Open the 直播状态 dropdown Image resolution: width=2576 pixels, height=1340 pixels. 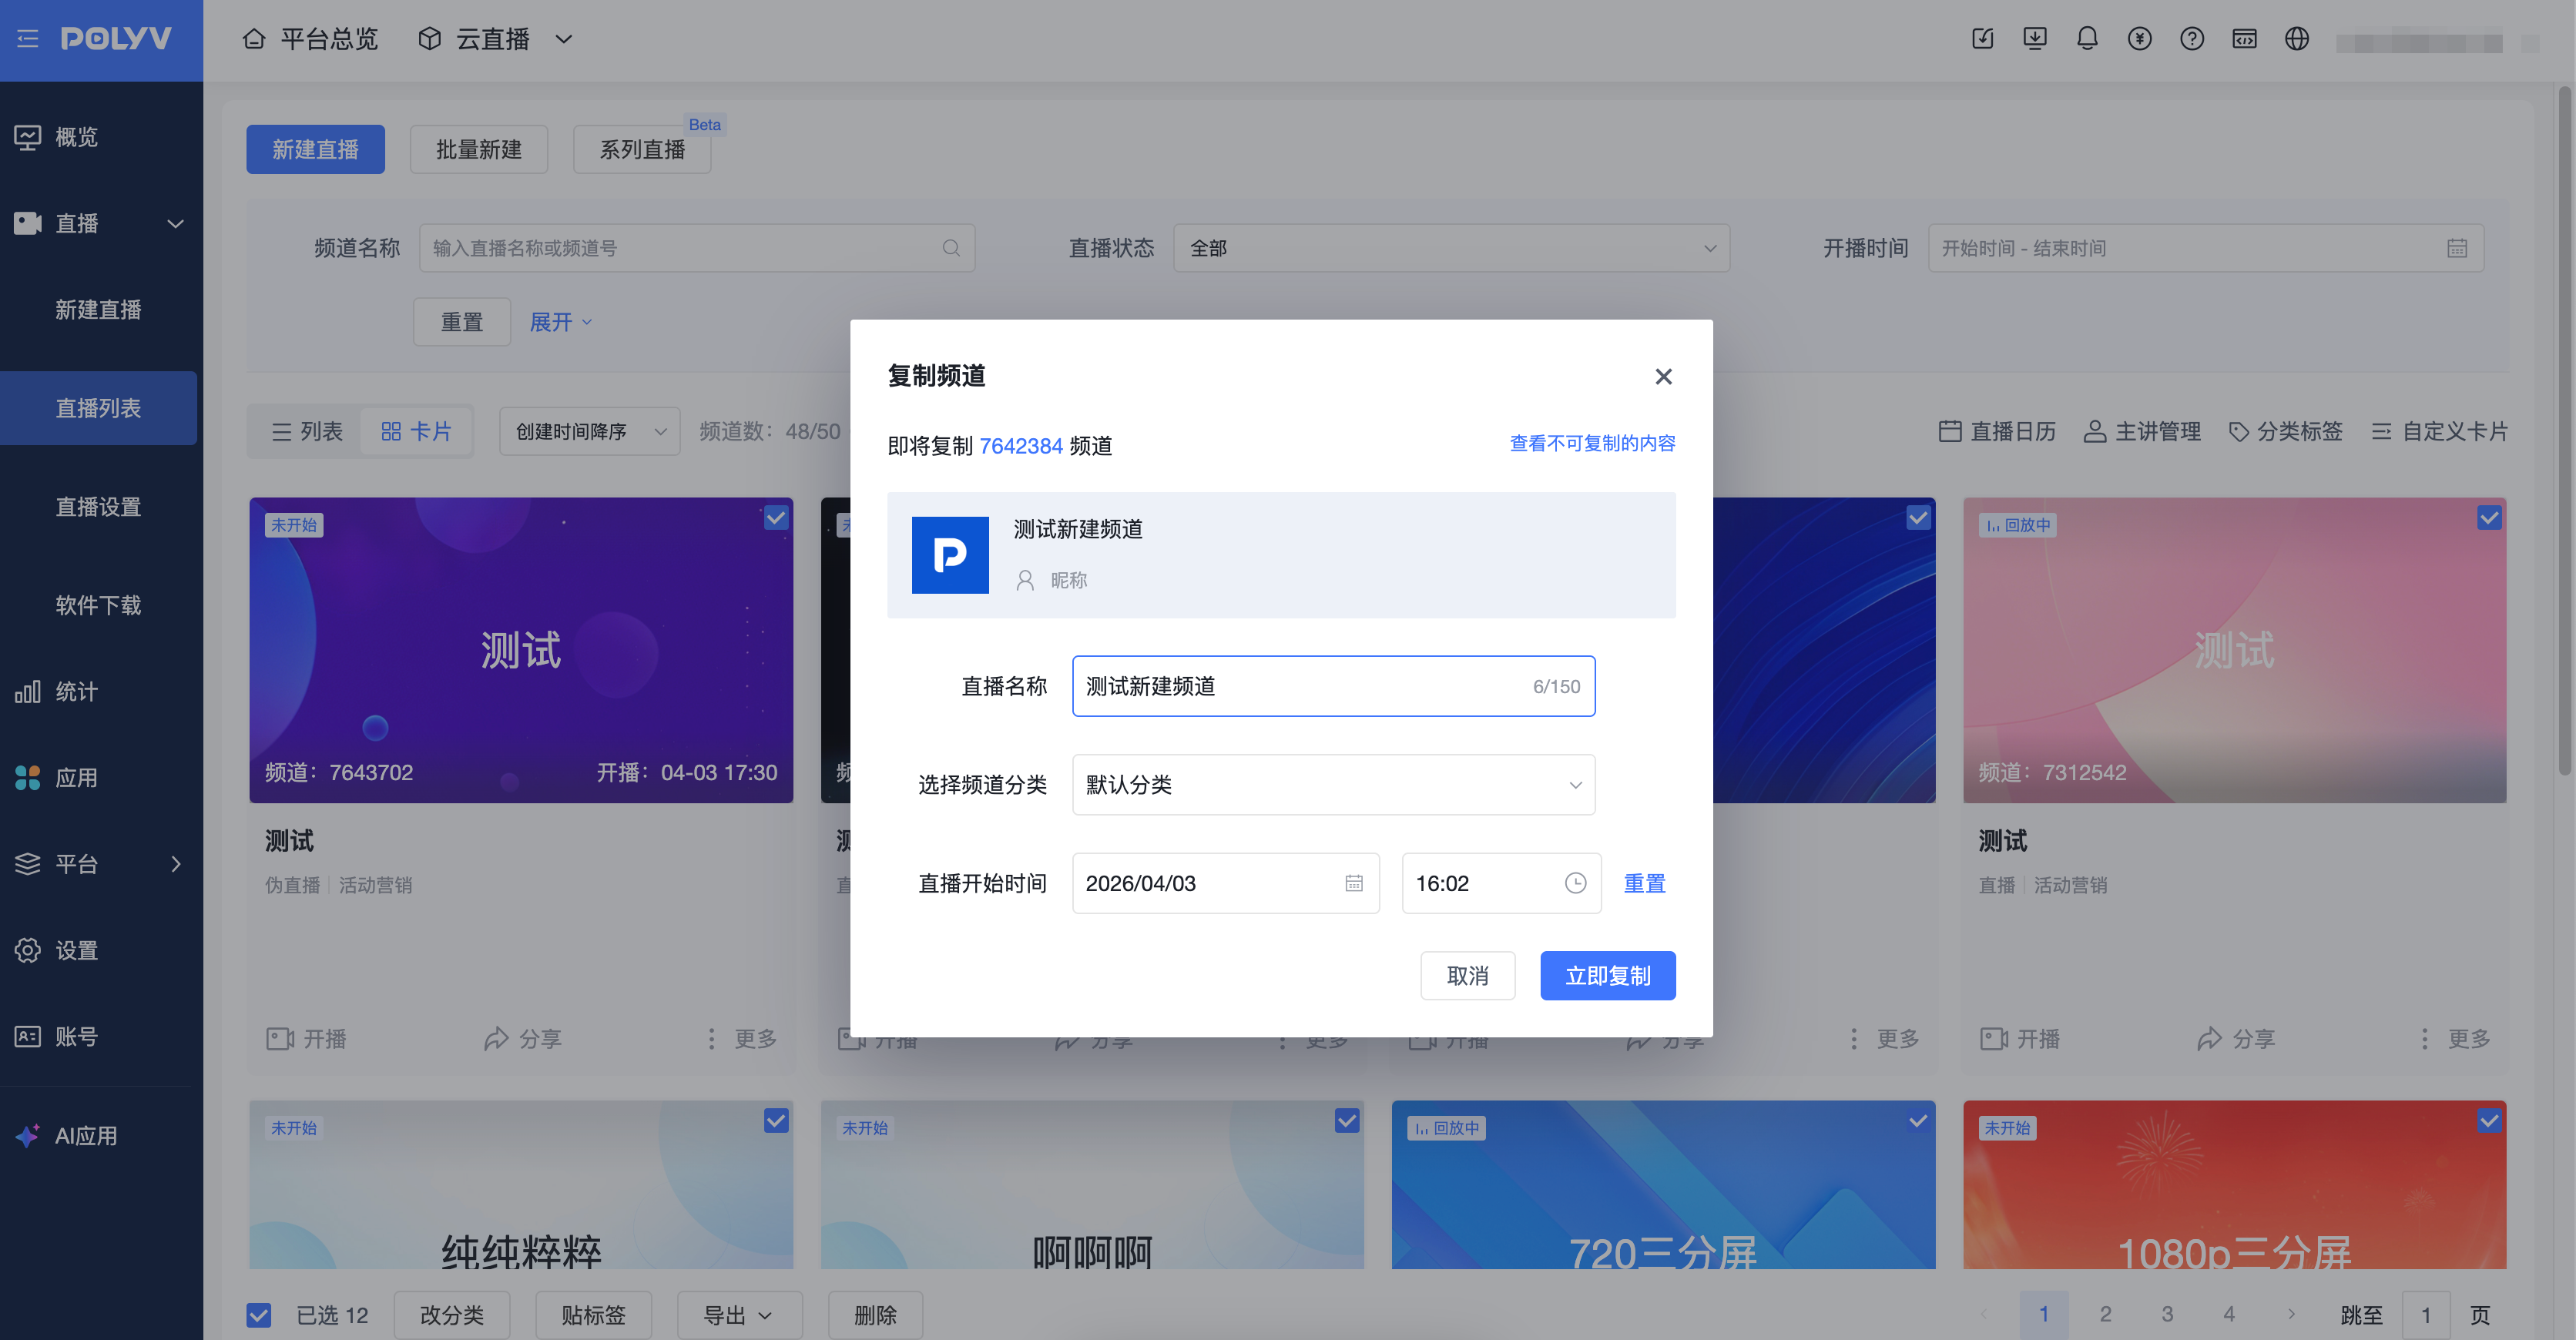(1452, 248)
